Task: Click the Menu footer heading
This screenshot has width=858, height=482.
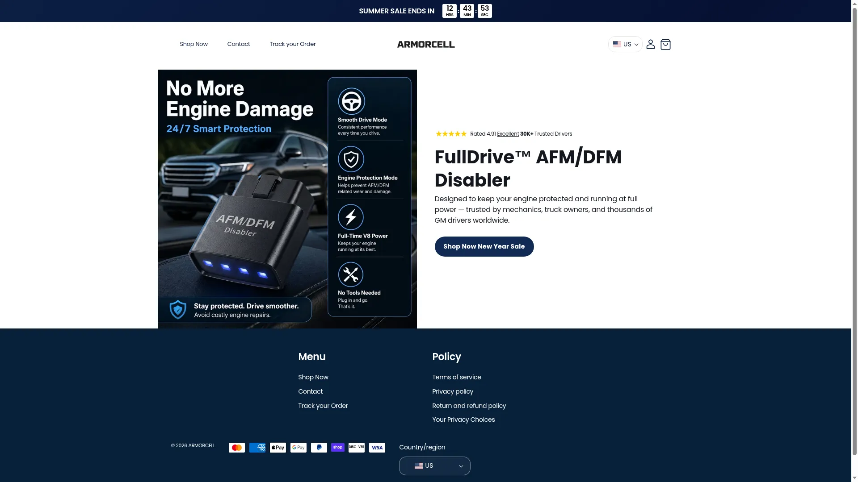Action: pyautogui.click(x=312, y=357)
